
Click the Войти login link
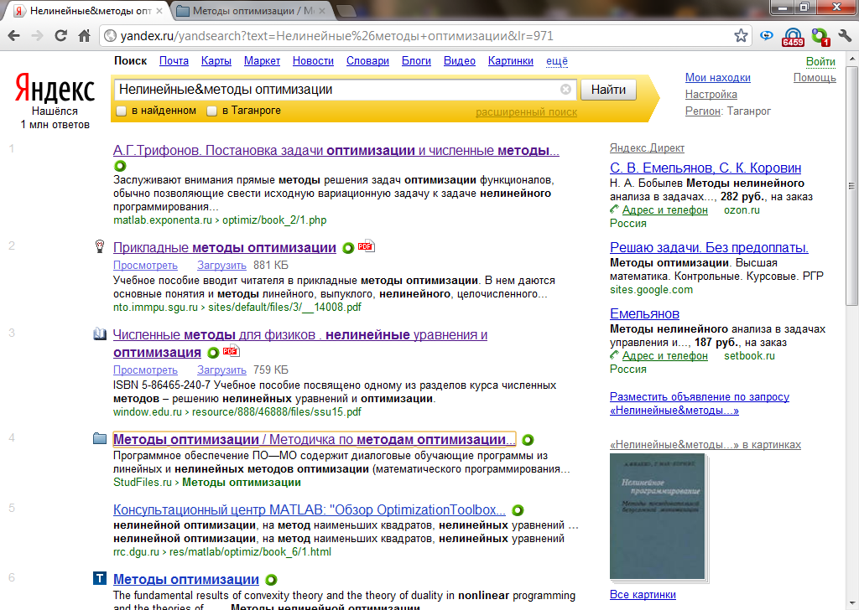[x=820, y=62]
